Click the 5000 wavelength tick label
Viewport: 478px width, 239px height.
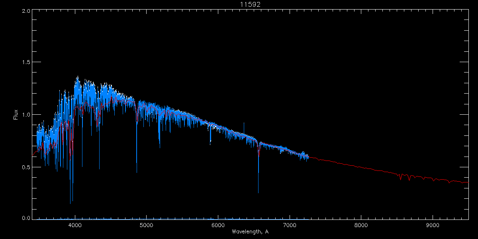(146, 225)
